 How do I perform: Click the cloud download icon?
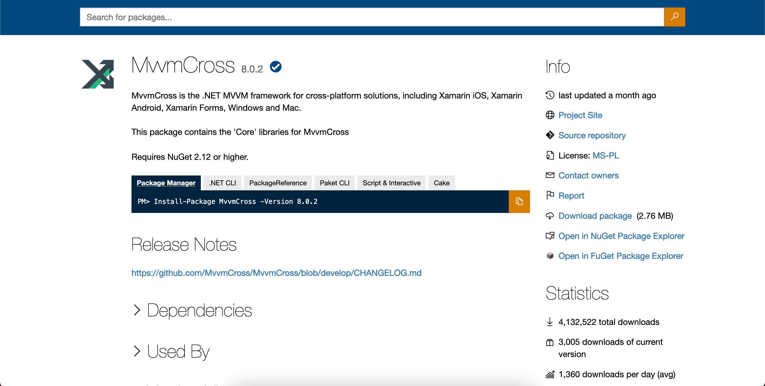(x=550, y=216)
